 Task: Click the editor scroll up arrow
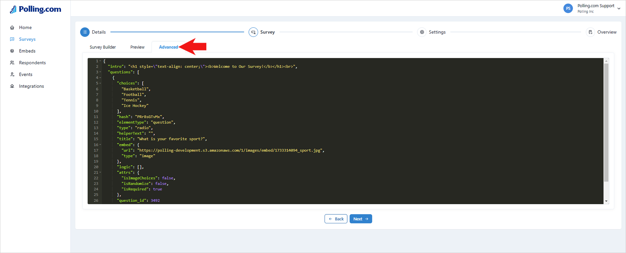click(606, 61)
